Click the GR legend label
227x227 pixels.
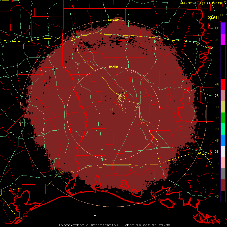click(x=217, y=96)
